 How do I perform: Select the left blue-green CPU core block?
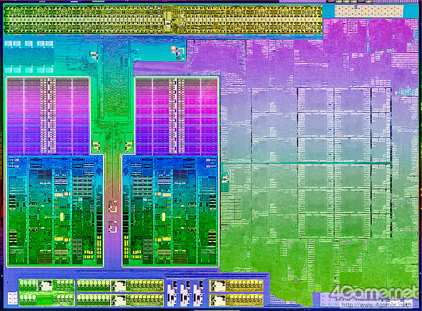click(x=55, y=210)
